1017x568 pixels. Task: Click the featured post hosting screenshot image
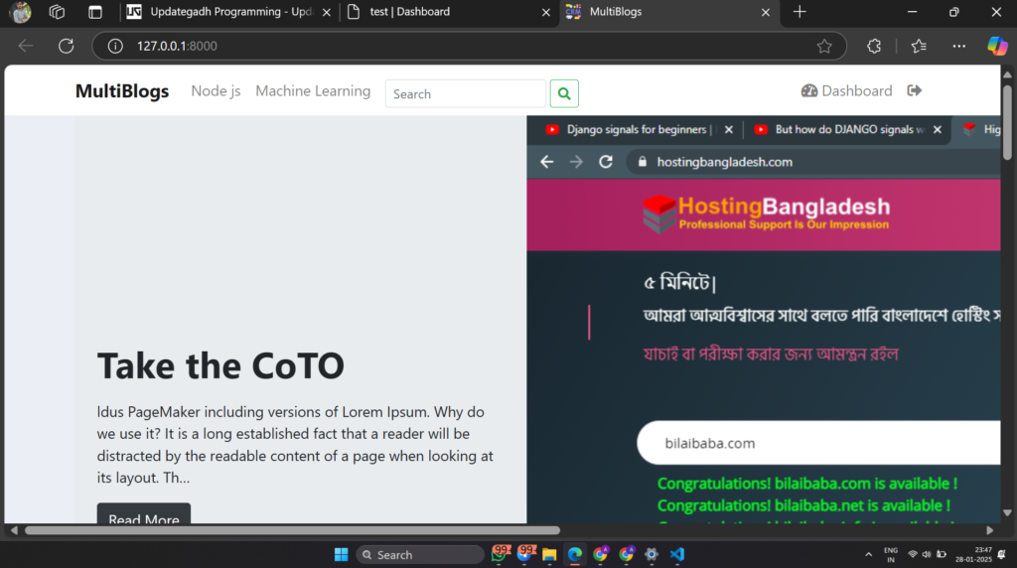tap(764, 320)
